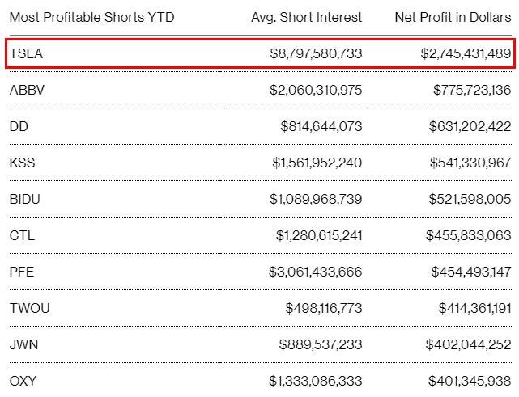Click the TSLA ticker symbol
519x397 pixels.
24,53
